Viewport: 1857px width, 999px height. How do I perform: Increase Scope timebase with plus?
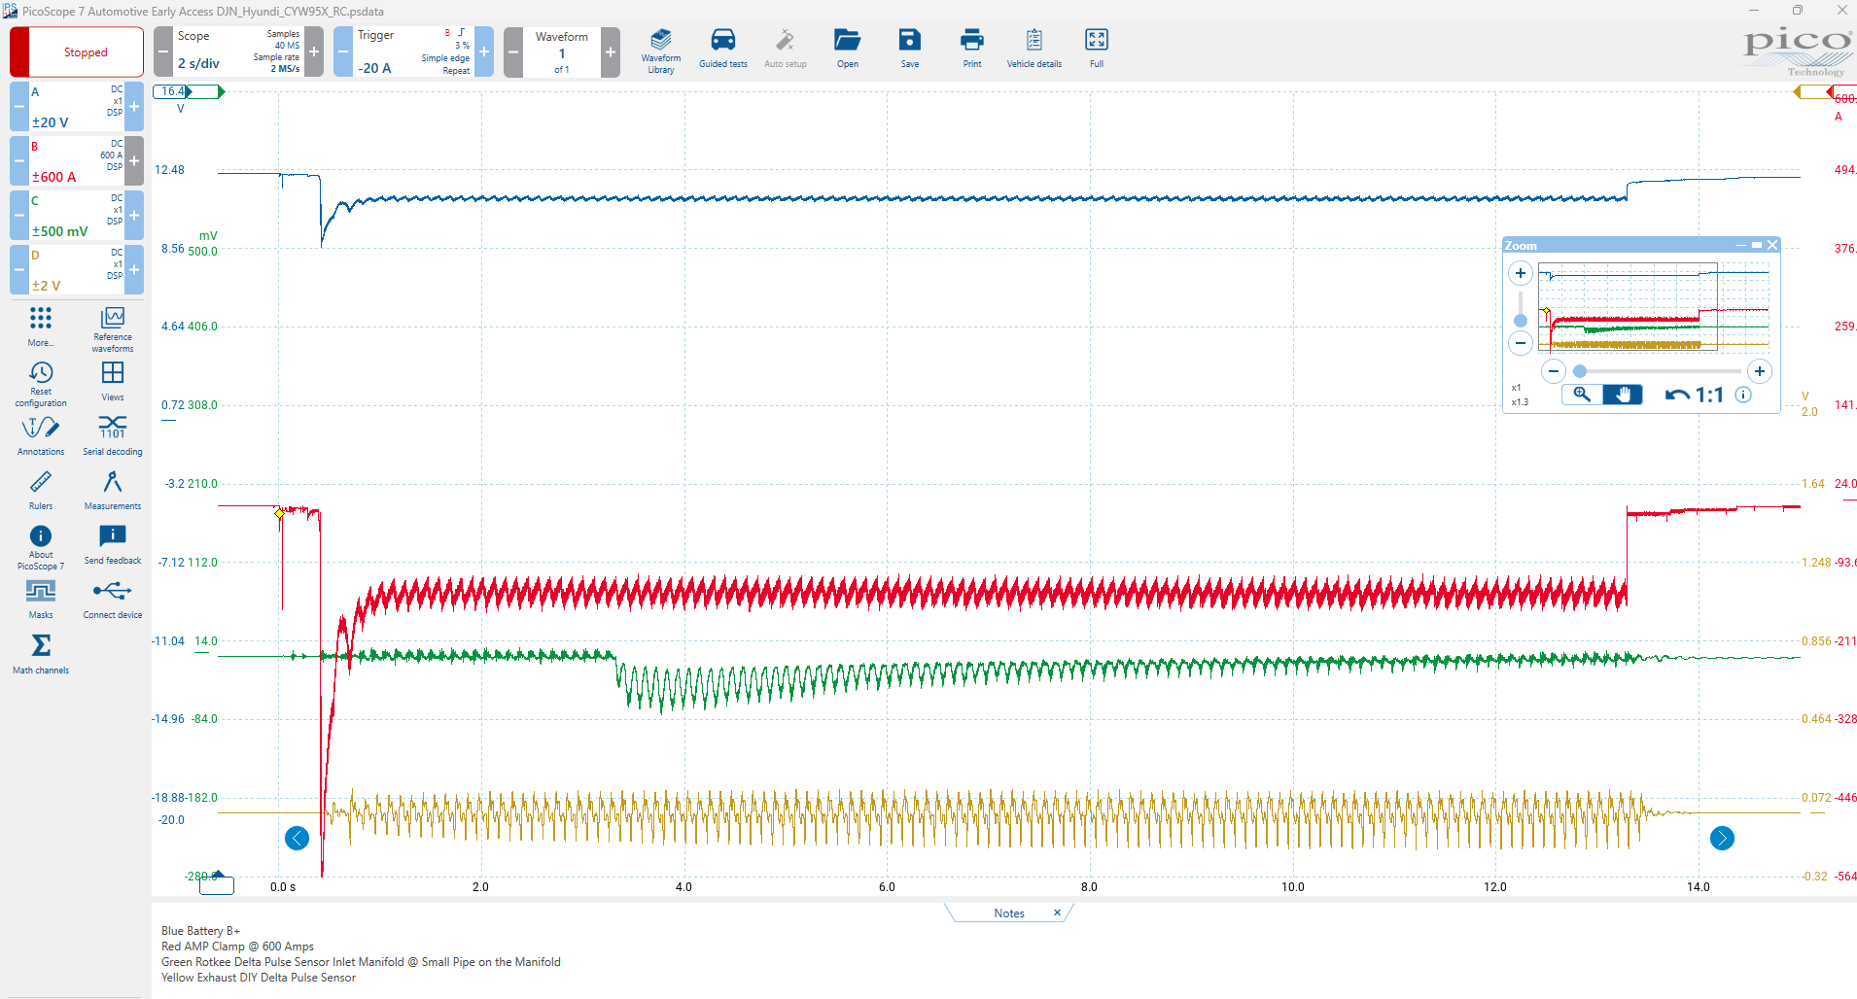pos(314,52)
